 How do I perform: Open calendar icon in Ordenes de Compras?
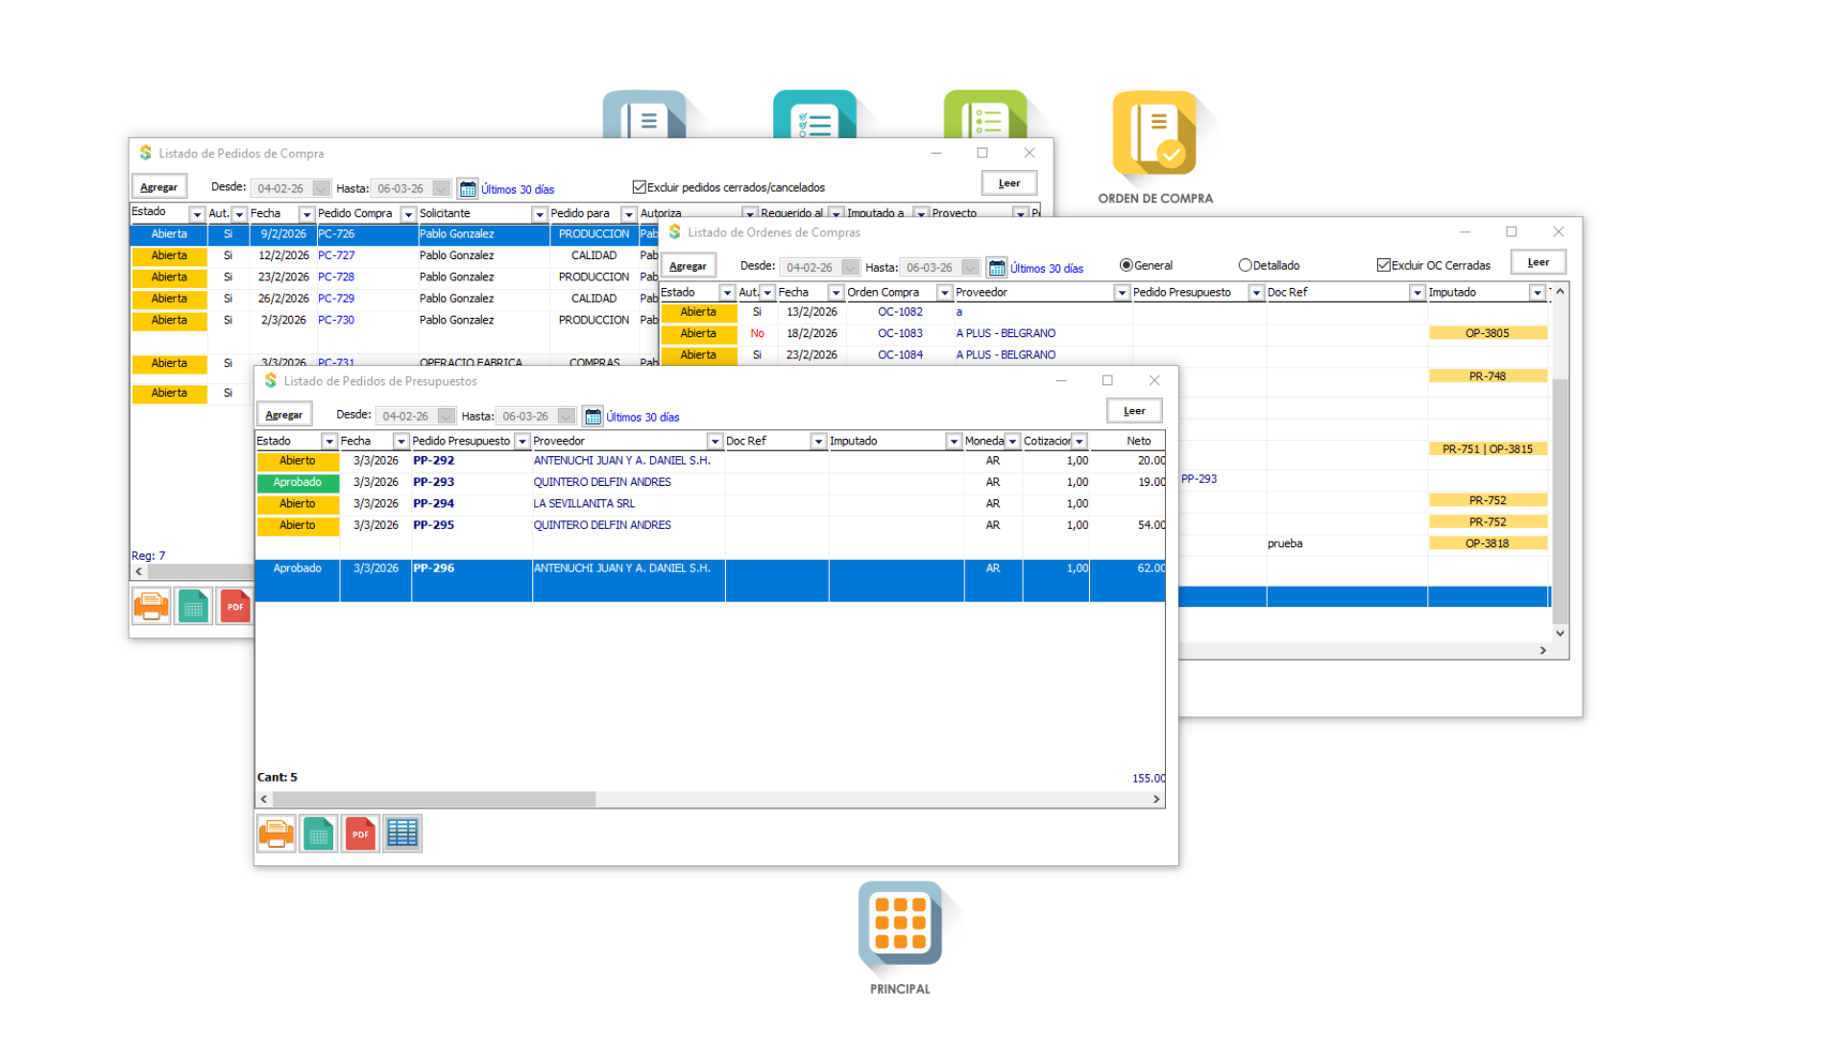coord(997,268)
